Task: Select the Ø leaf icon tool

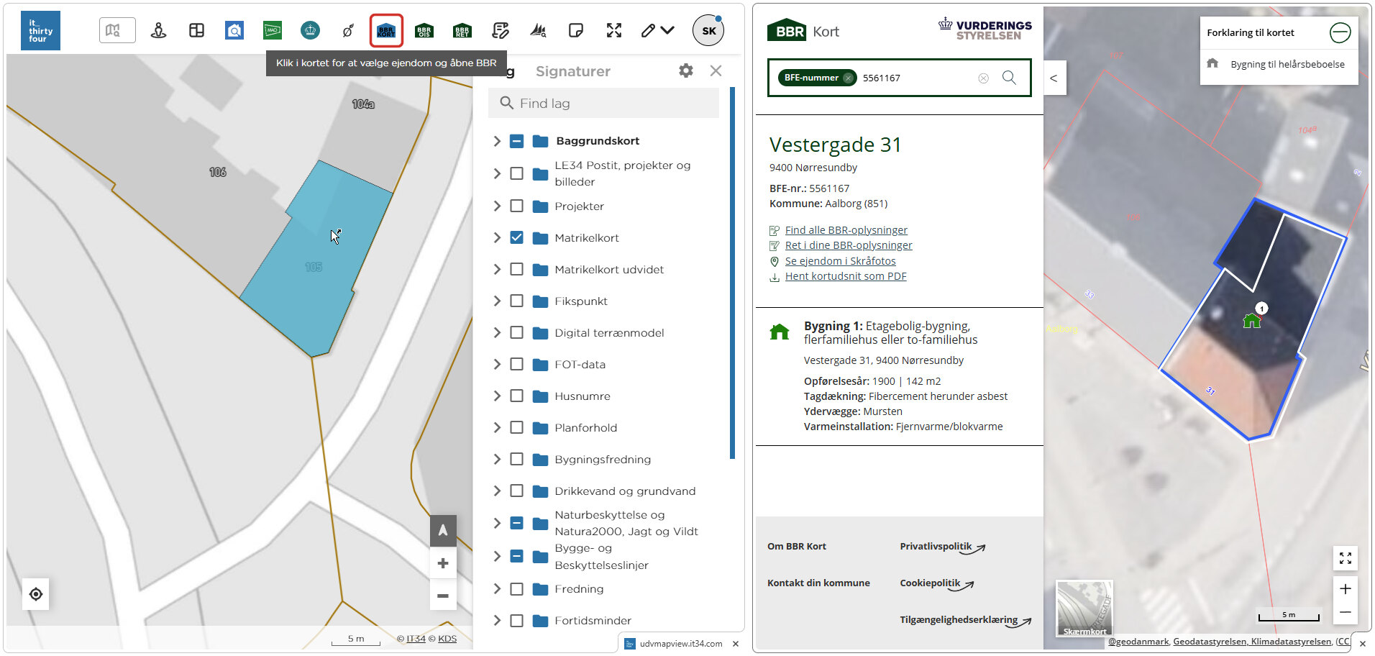Action: pos(348,30)
